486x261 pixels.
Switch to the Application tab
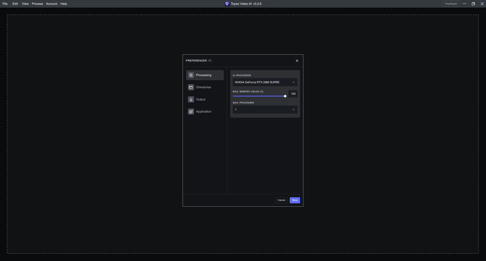point(205,112)
